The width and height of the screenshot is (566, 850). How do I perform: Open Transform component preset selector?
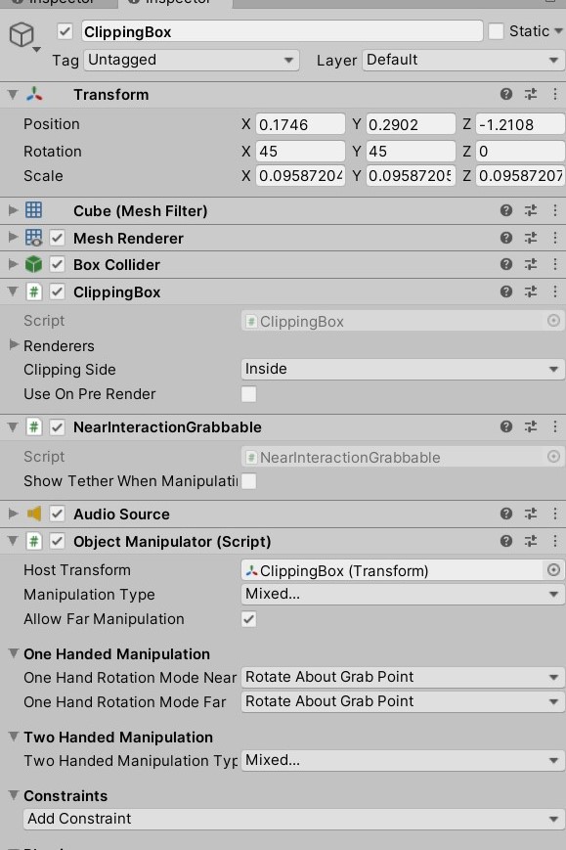[x=530, y=94]
